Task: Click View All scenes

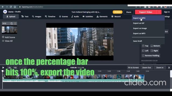Action: [7, 41]
